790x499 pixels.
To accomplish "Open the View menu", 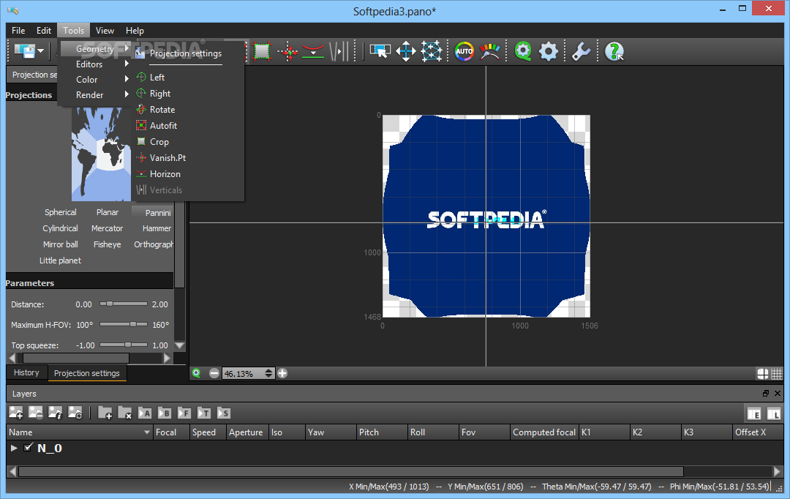I will [x=105, y=30].
